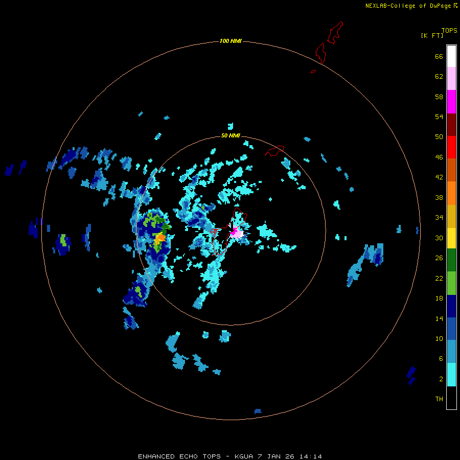This screenshot has height=460, width=460.
Task: Click the yellow 30 kft legend swatch
Action: (x=451, y=238)
